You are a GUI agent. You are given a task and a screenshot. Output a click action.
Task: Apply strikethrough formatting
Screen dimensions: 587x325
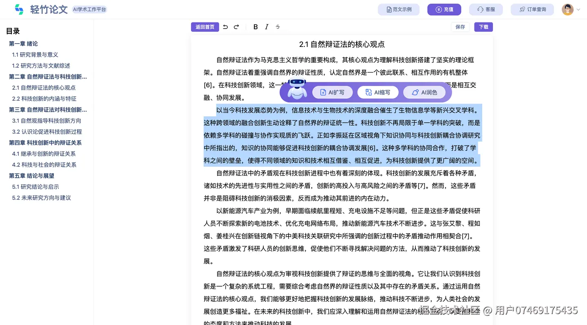click(278, 27)
